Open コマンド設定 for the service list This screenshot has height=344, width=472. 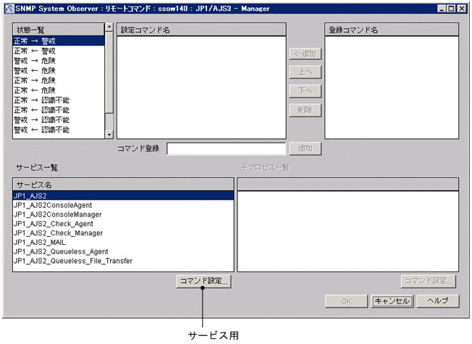coord(203,281)
